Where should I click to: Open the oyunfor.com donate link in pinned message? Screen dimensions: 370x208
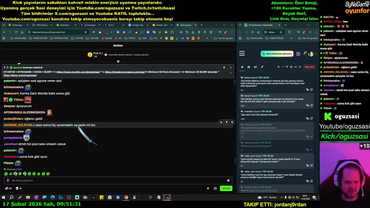point(78,72)
